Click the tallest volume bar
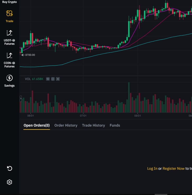192x195 pixels. (129, 97)
